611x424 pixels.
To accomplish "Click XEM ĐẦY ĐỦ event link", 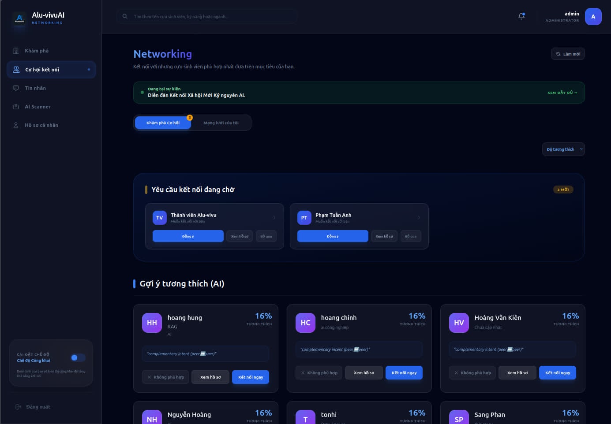I will (x=562, y=93).
